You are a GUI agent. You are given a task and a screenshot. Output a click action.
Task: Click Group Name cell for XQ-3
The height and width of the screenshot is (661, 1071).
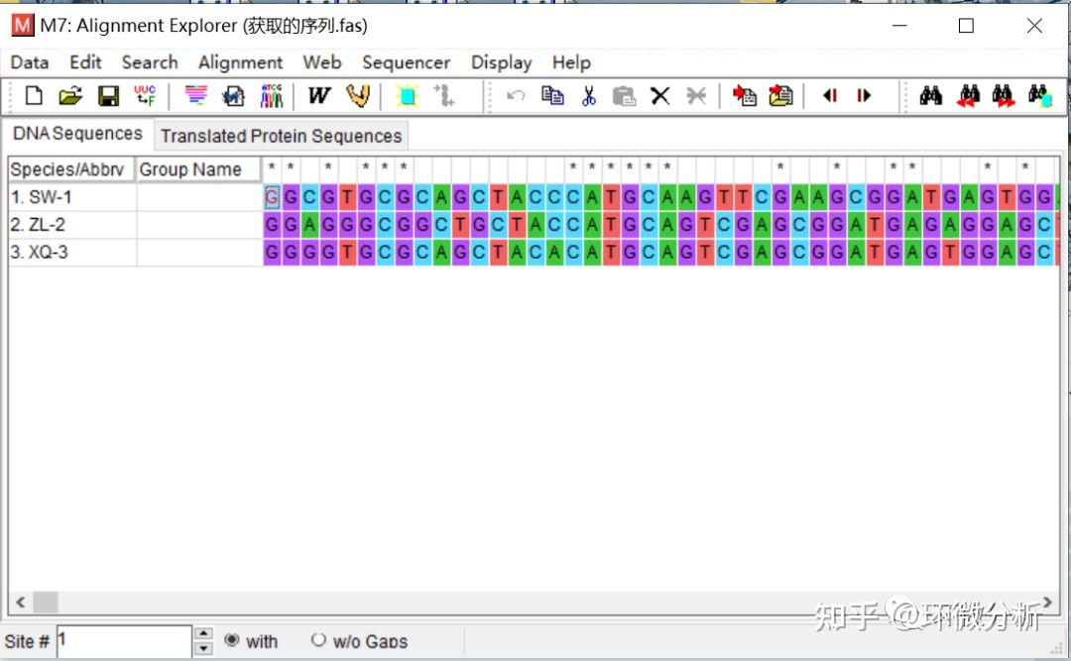tap(199, 252)
